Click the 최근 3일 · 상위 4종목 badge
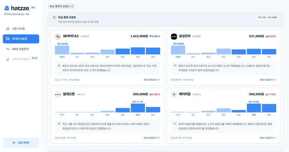This screenshot has width=289, height=152. click(267, 17)
